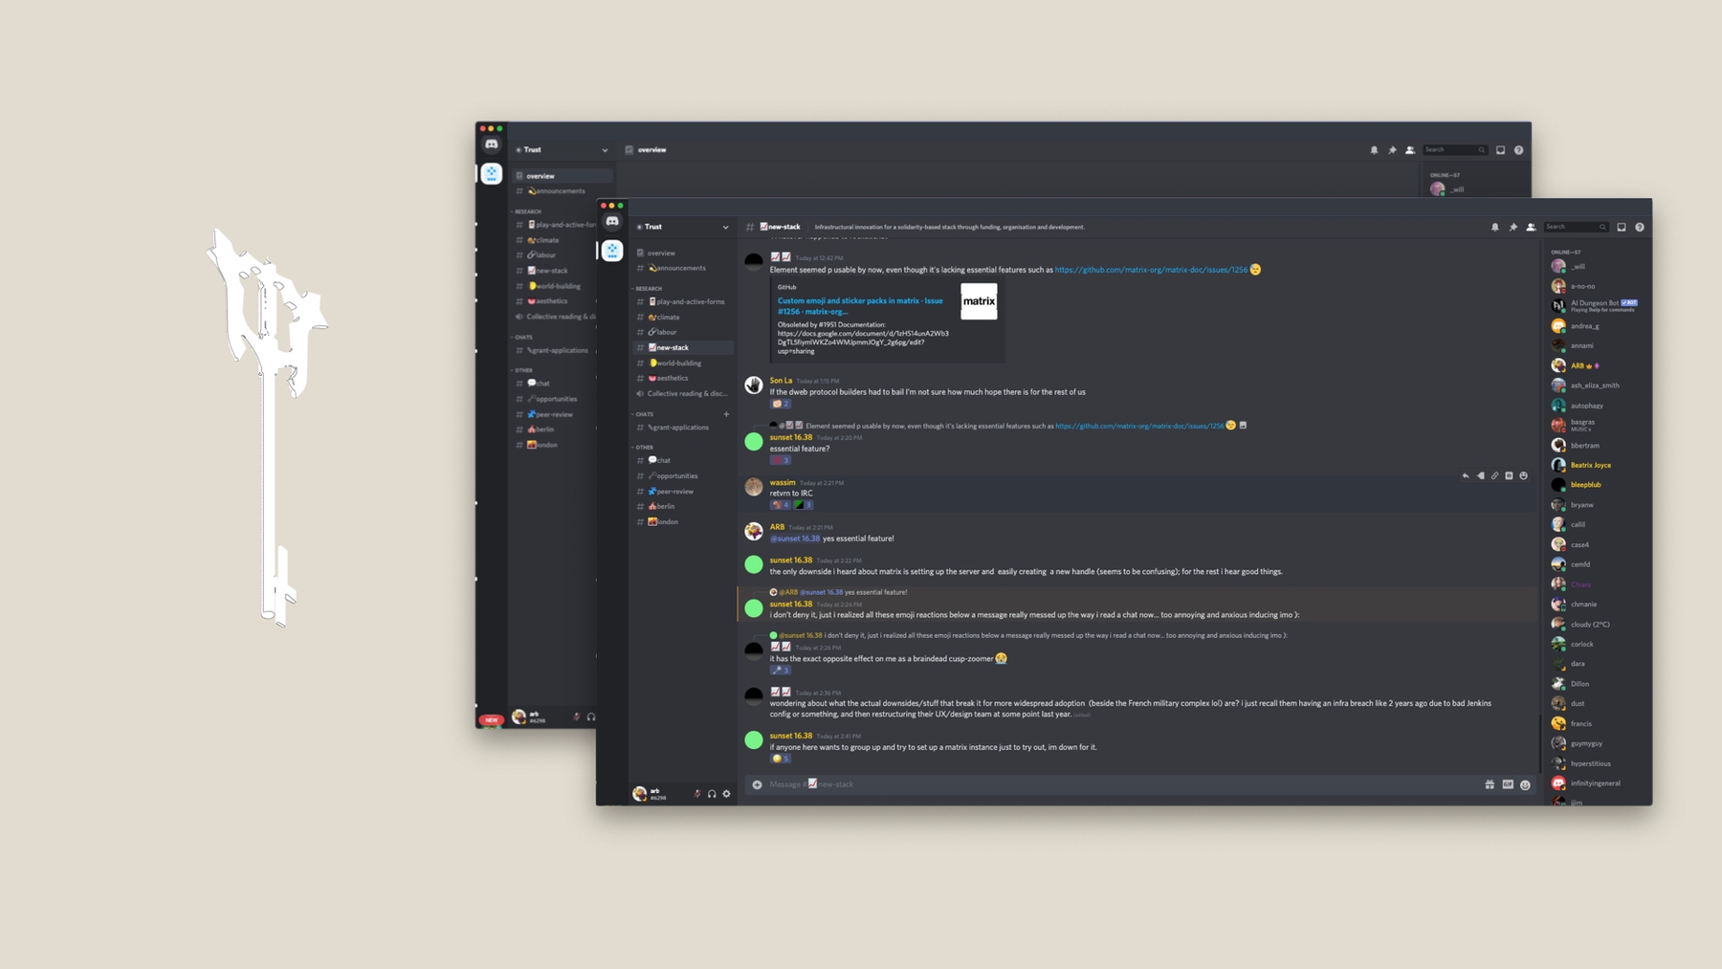Open the inbox icon in front window
The width and height of the screenshot is (1722, 969).
(x=1622, y=228)
